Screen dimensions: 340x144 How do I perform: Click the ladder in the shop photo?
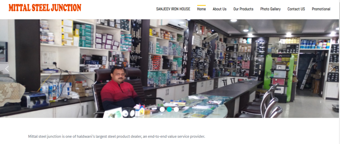306,74
